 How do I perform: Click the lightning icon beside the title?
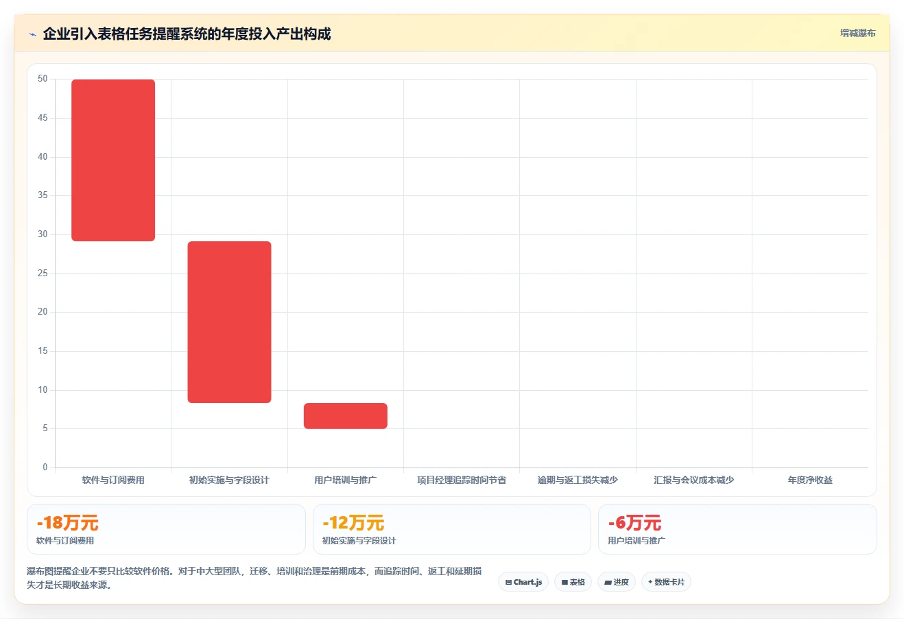coord(32,34)
